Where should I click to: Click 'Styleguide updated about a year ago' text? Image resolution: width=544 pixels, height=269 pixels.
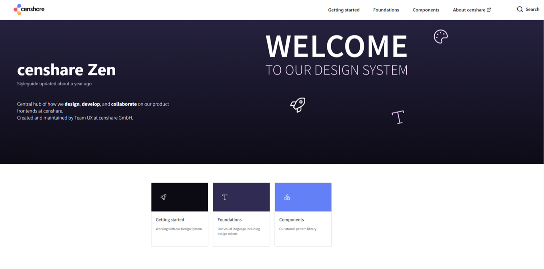tap(54, 84)
